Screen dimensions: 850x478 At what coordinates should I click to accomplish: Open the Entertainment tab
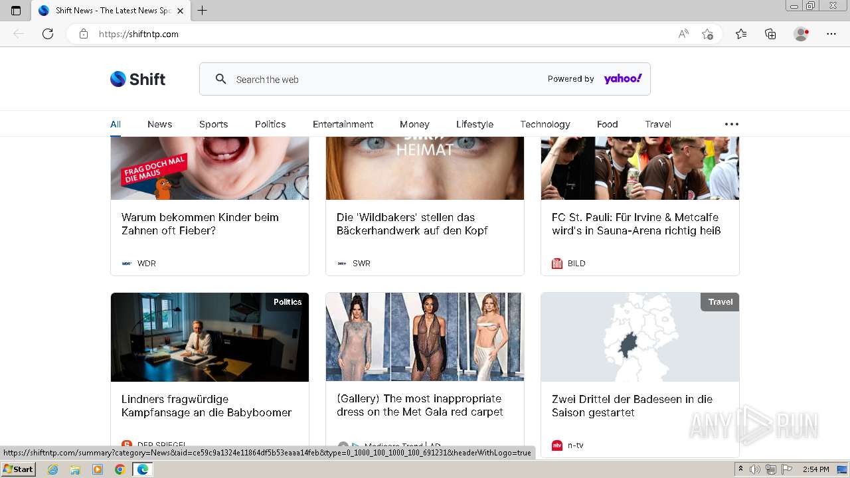[x=343, y=124]
